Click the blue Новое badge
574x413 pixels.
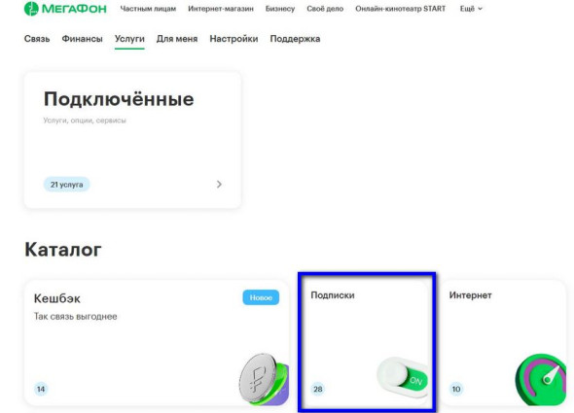tap(261, 297)
